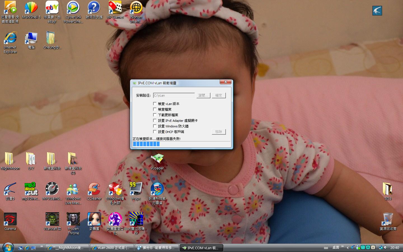Open the HP Games shortcut
This screenshot has width=403, height=252.
(115, 8)
